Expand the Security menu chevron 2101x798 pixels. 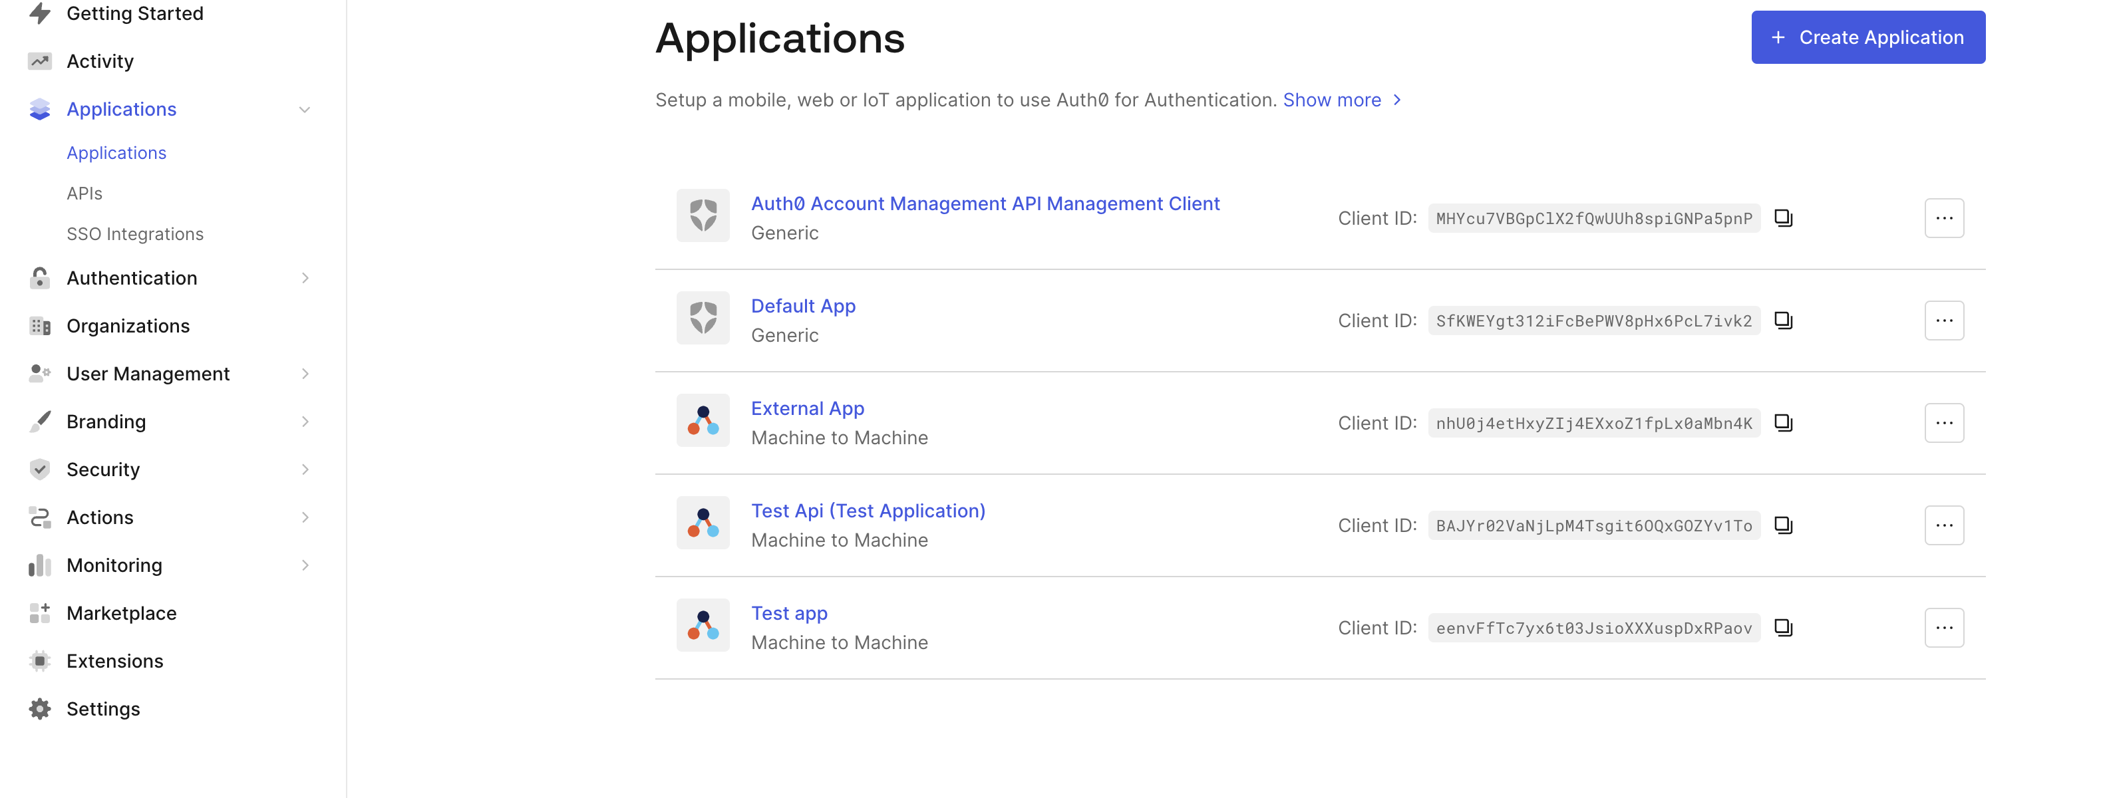click(x=305, y=469)
